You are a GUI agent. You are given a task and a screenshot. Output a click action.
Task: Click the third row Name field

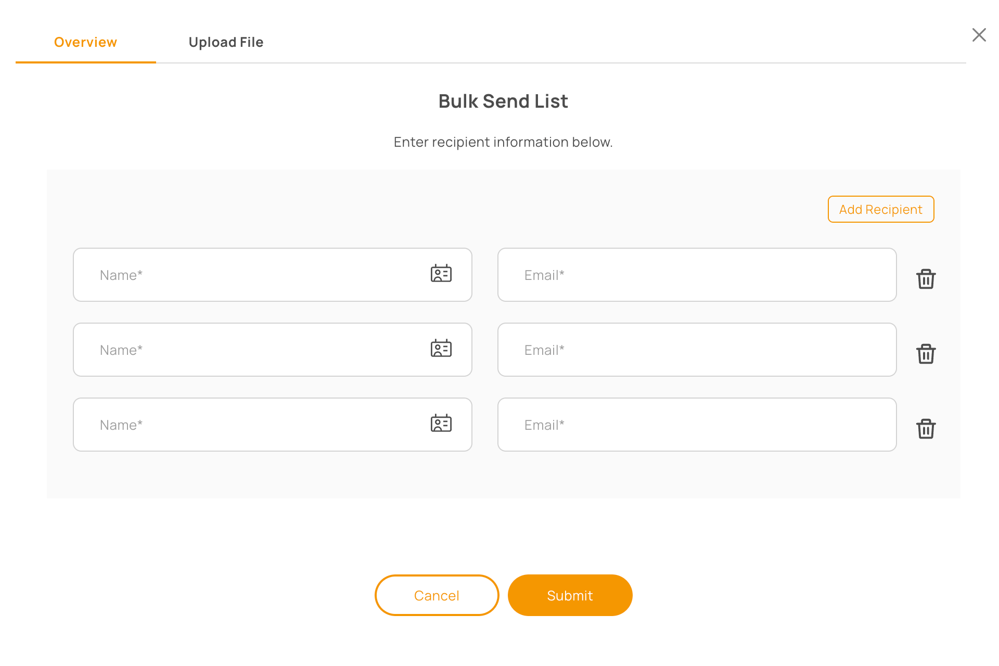[250, 425]
